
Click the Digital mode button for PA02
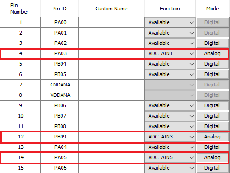(212, 43)
